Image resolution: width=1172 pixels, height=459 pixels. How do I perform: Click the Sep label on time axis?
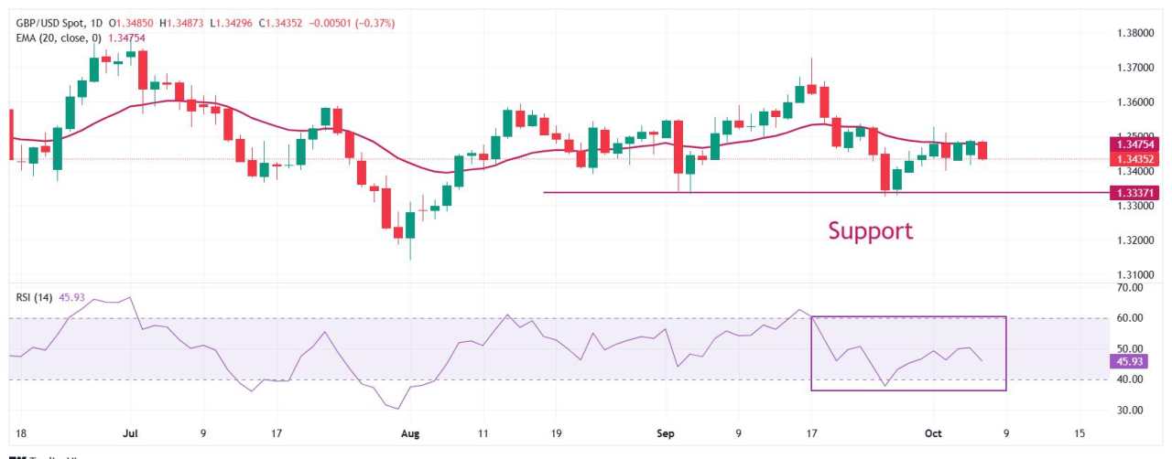click(667, 432)
